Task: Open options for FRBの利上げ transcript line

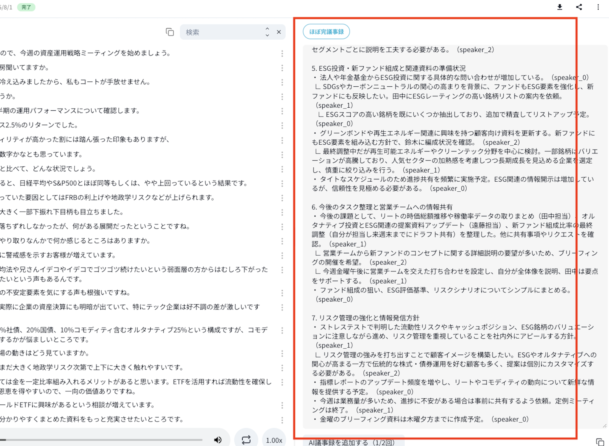Action: (282, 198)
